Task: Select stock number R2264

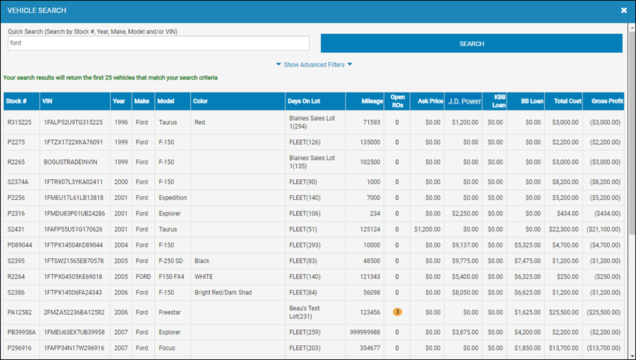Action: [16, 277]
